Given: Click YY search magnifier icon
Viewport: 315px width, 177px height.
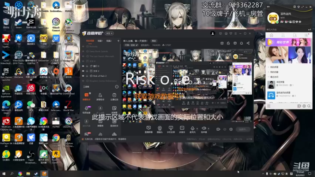Looking at the screenshot, I should coord(309,106).
